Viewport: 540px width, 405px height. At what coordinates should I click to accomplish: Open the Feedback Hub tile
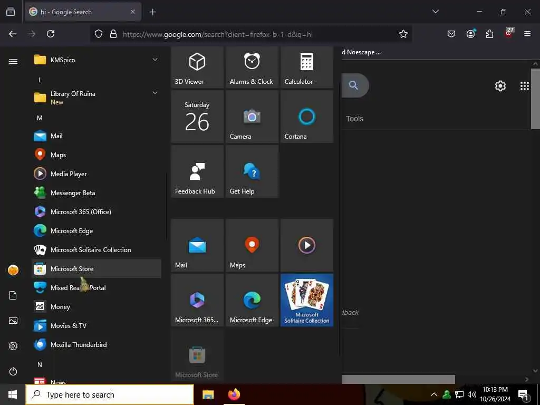point(197,171)
